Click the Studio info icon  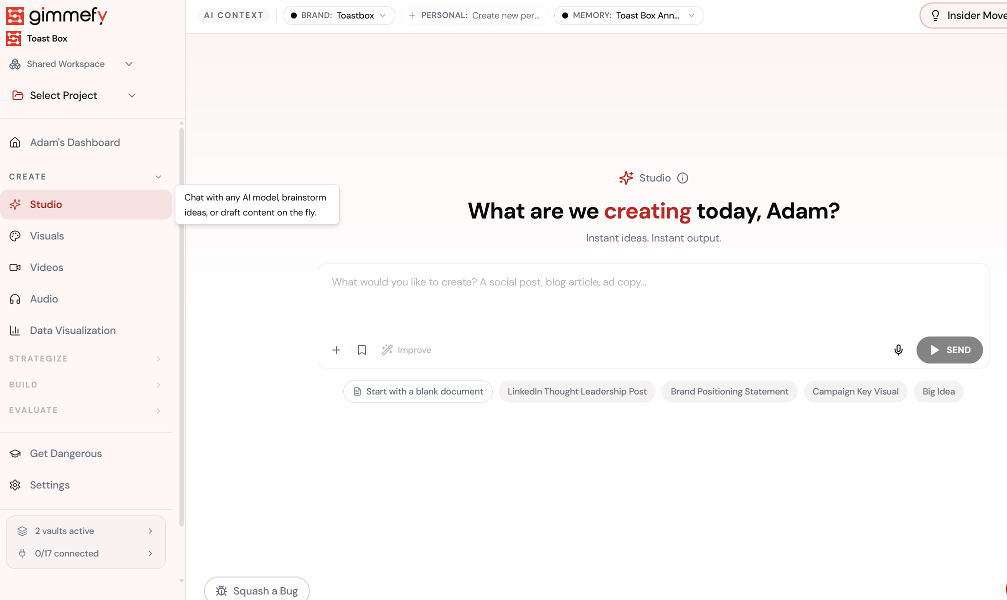[683, 178]
